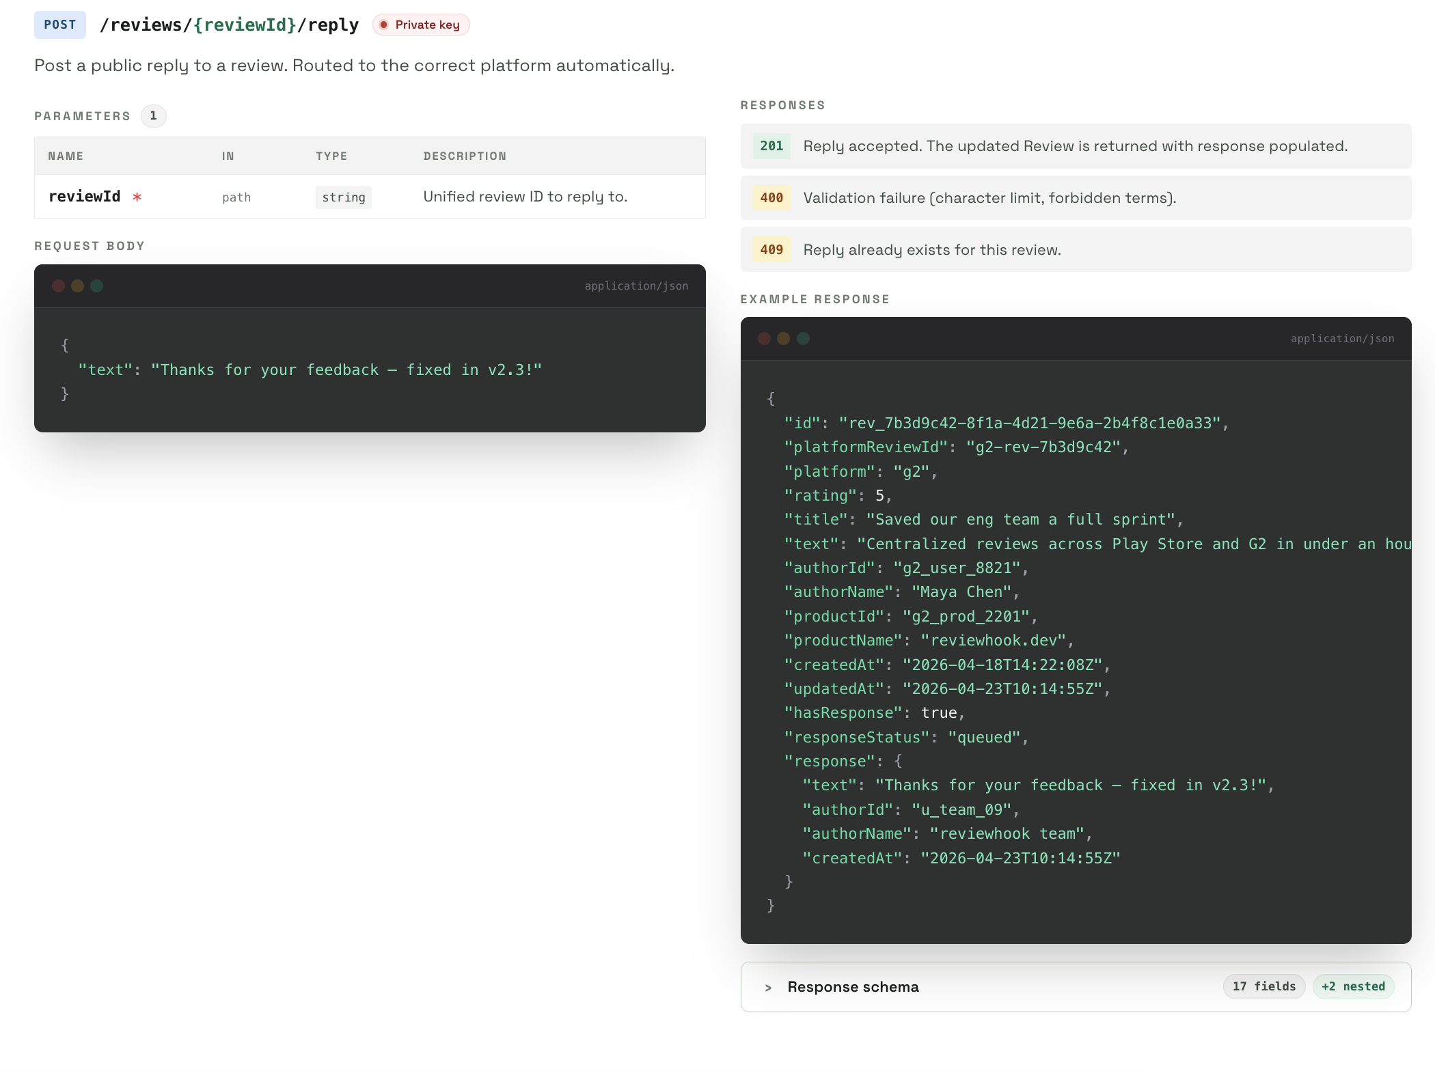This screenshot has height=1071, width=1435.
Task: Click the "productName": "reviewhook.dev" line
Action: pos(929,640)
